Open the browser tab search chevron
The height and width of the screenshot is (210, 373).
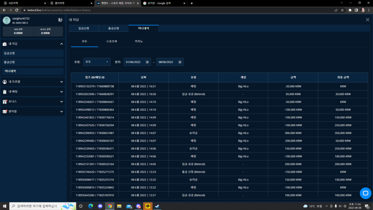(x=342, y=3)
